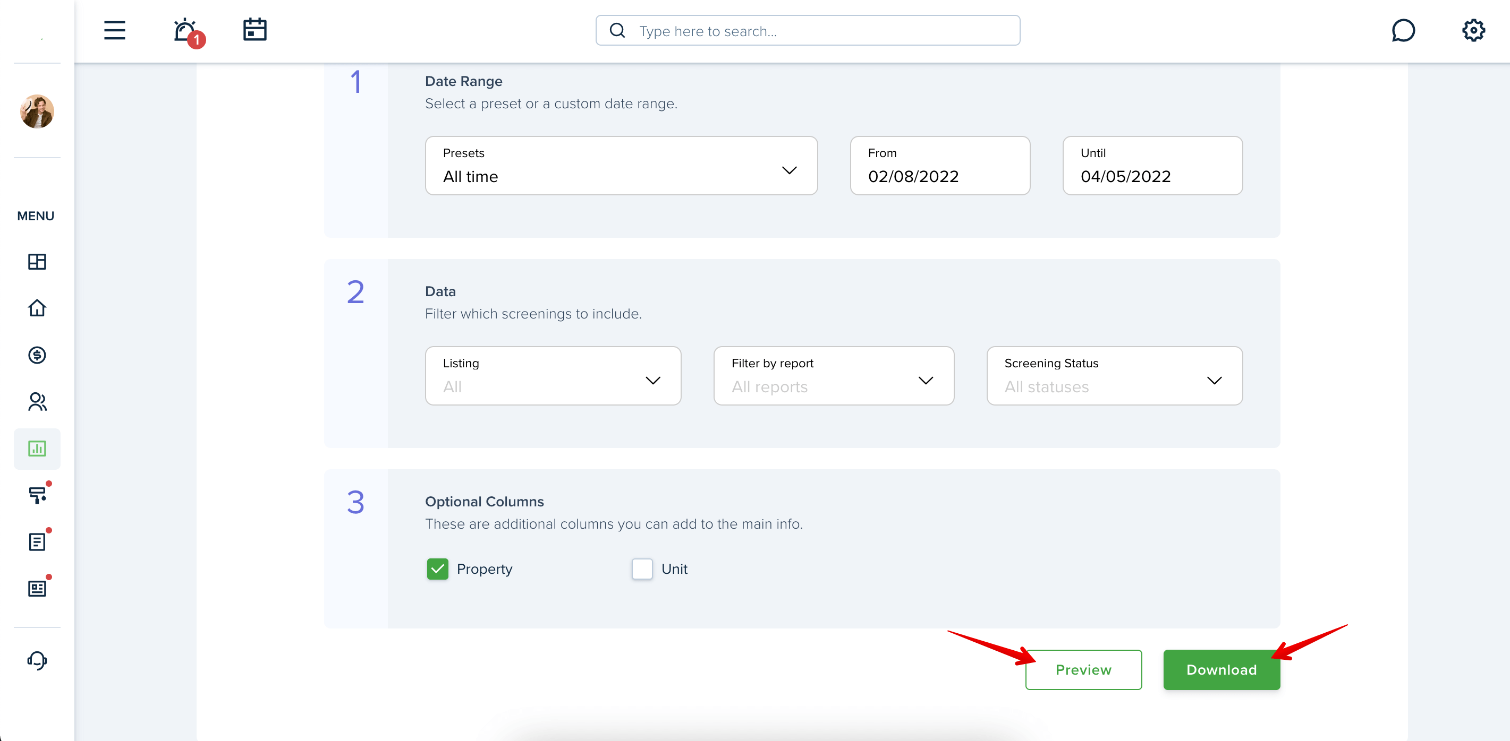This screenshot has width=1510, height=741.
Task: Open the dashboard grid icon in sidebar
Action: pyautogui.click(x=37, y=261)
